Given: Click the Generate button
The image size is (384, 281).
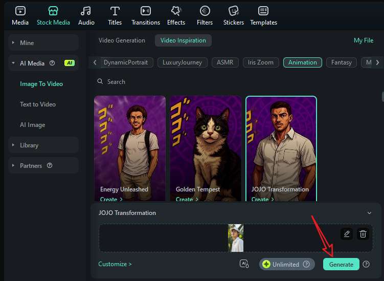Looking at the screenshot, I should click(x=341, y=264).
